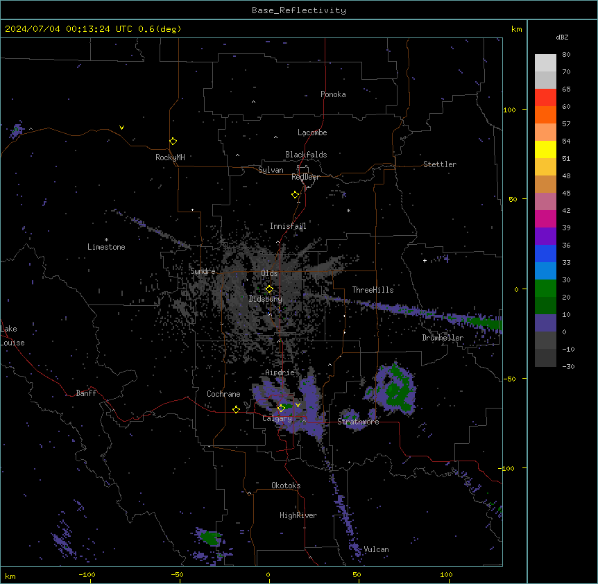
Task: Click the Stettler city label
Action: pos(440,164)
